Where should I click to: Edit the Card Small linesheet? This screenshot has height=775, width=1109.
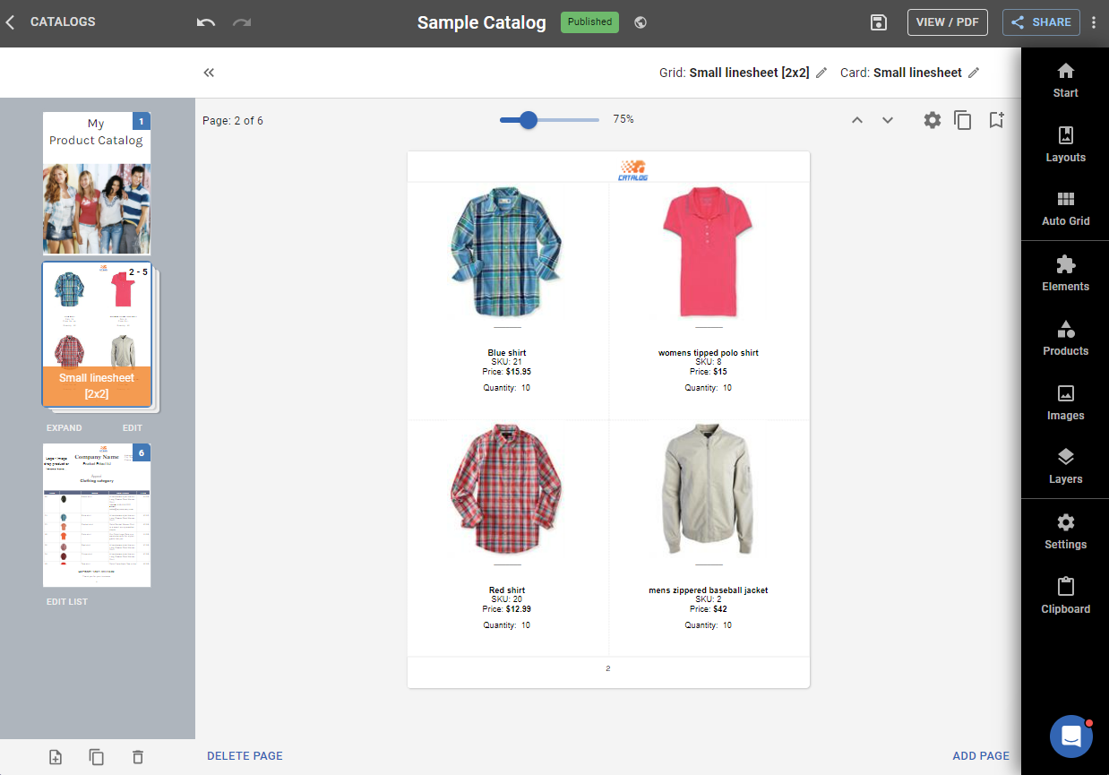(974, 73)
